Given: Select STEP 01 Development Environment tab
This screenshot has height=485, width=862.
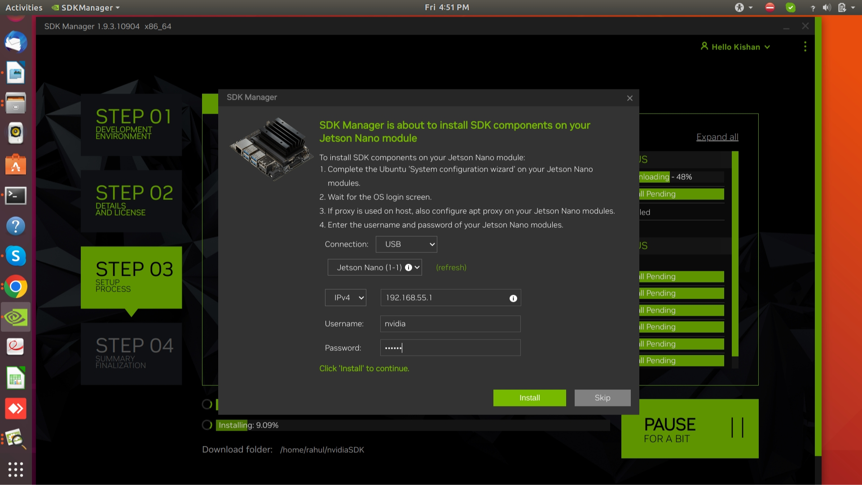Looking at the screenshot, I should 131,124.
